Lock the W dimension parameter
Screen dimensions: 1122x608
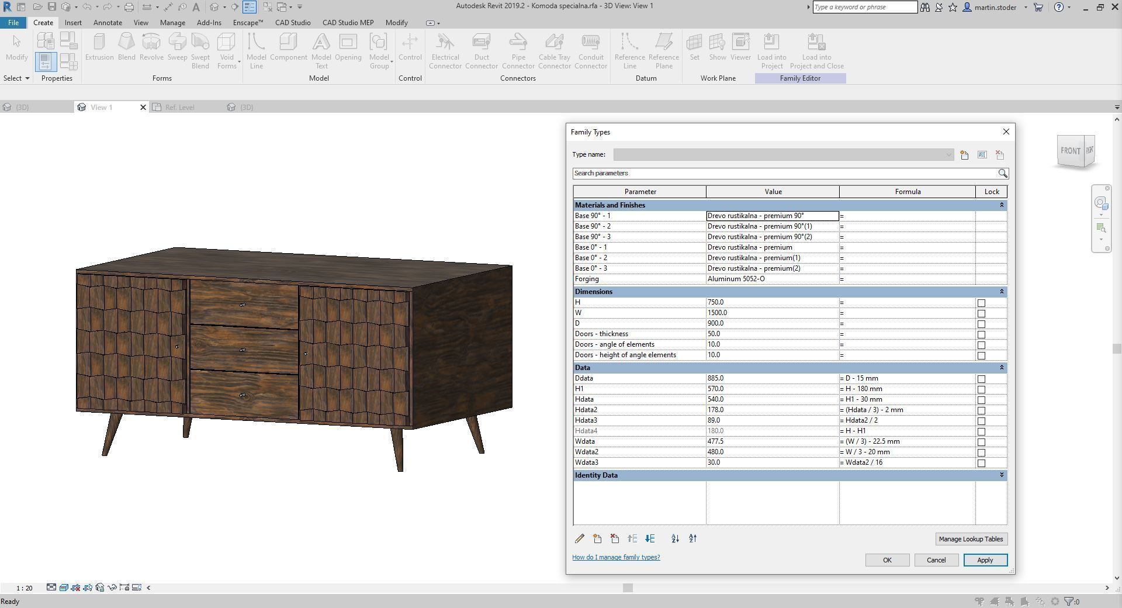tap(981, 313)
